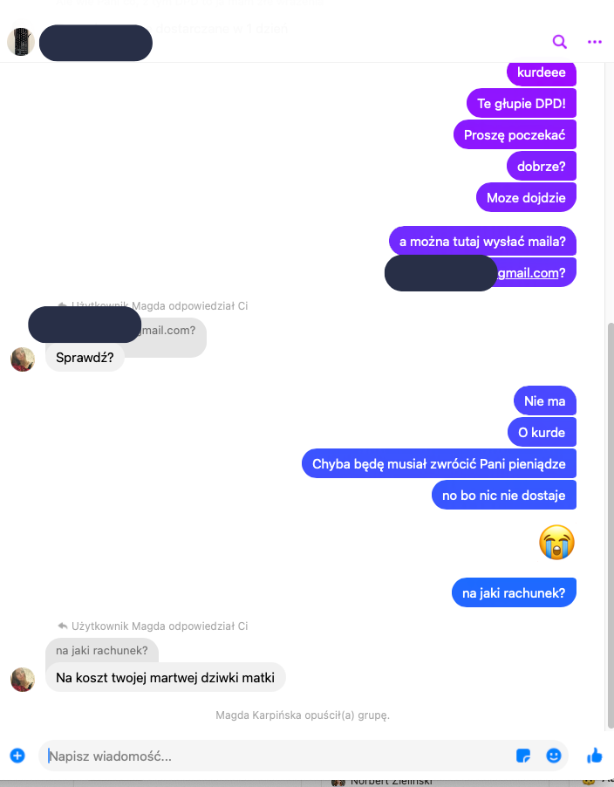Screen dimensions: 614x787
Task: Click reply arrow above 'na jaki rachunek?' quote
Action: 63,626
